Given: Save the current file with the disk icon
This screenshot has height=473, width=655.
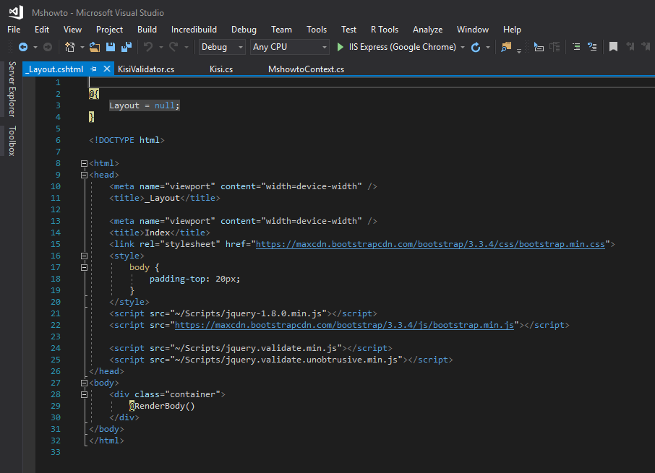Looking at the screenshot, I should (x=111, y=47).
